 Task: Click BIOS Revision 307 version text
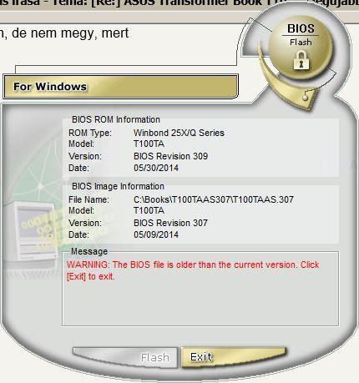tap(170, 223)
